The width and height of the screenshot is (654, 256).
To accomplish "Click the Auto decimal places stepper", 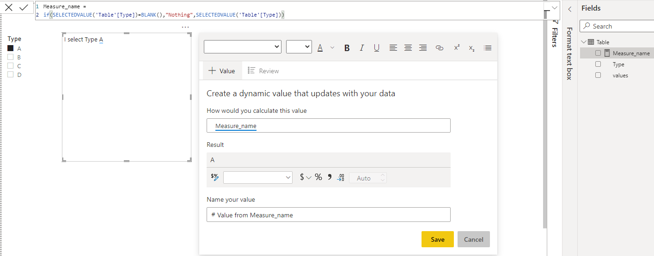I will tap(368, 178).
